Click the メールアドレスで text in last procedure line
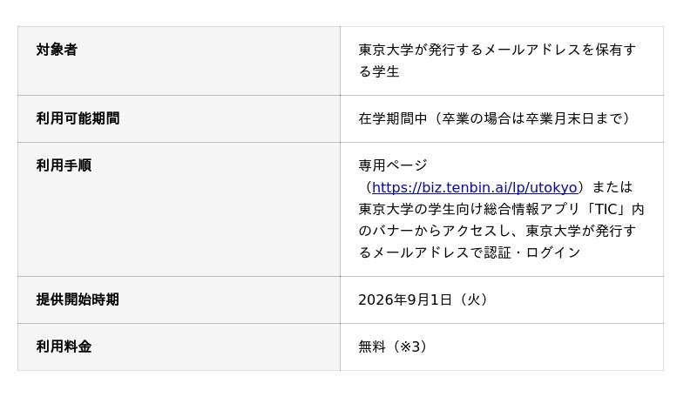This screenshot has height=397, width=697. [x=428, y=252]
